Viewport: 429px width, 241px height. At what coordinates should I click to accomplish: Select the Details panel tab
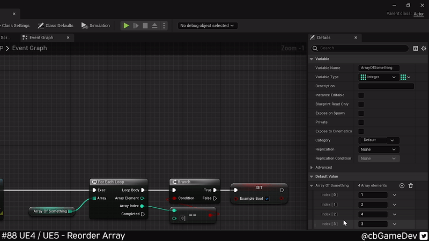[x=324, y=37]
